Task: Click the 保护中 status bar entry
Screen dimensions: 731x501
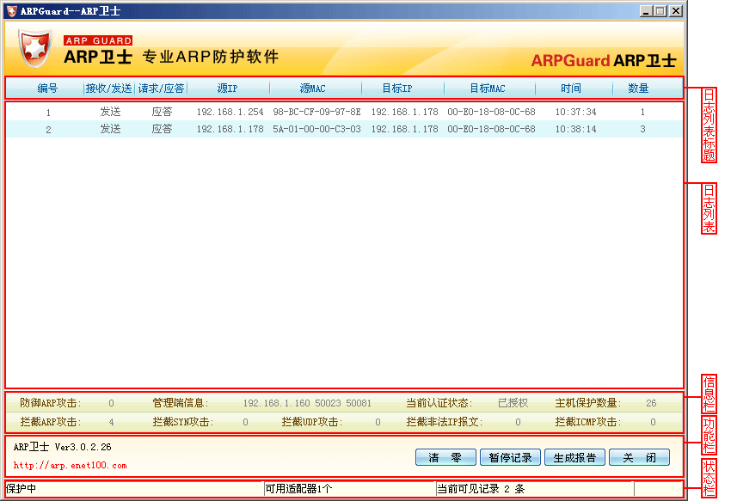Action: point(21,488)
